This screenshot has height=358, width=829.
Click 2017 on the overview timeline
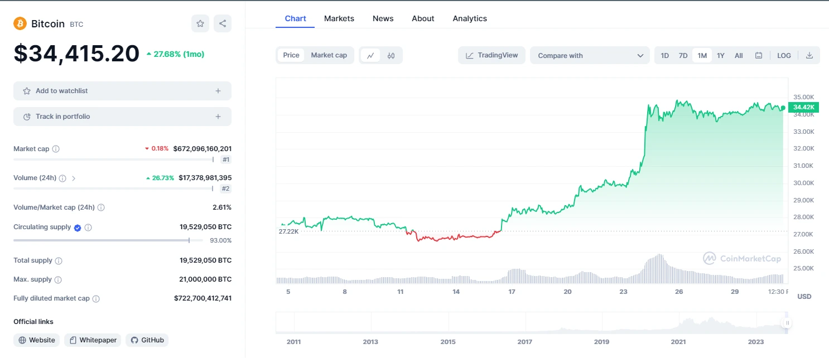(x=524, y=342)
